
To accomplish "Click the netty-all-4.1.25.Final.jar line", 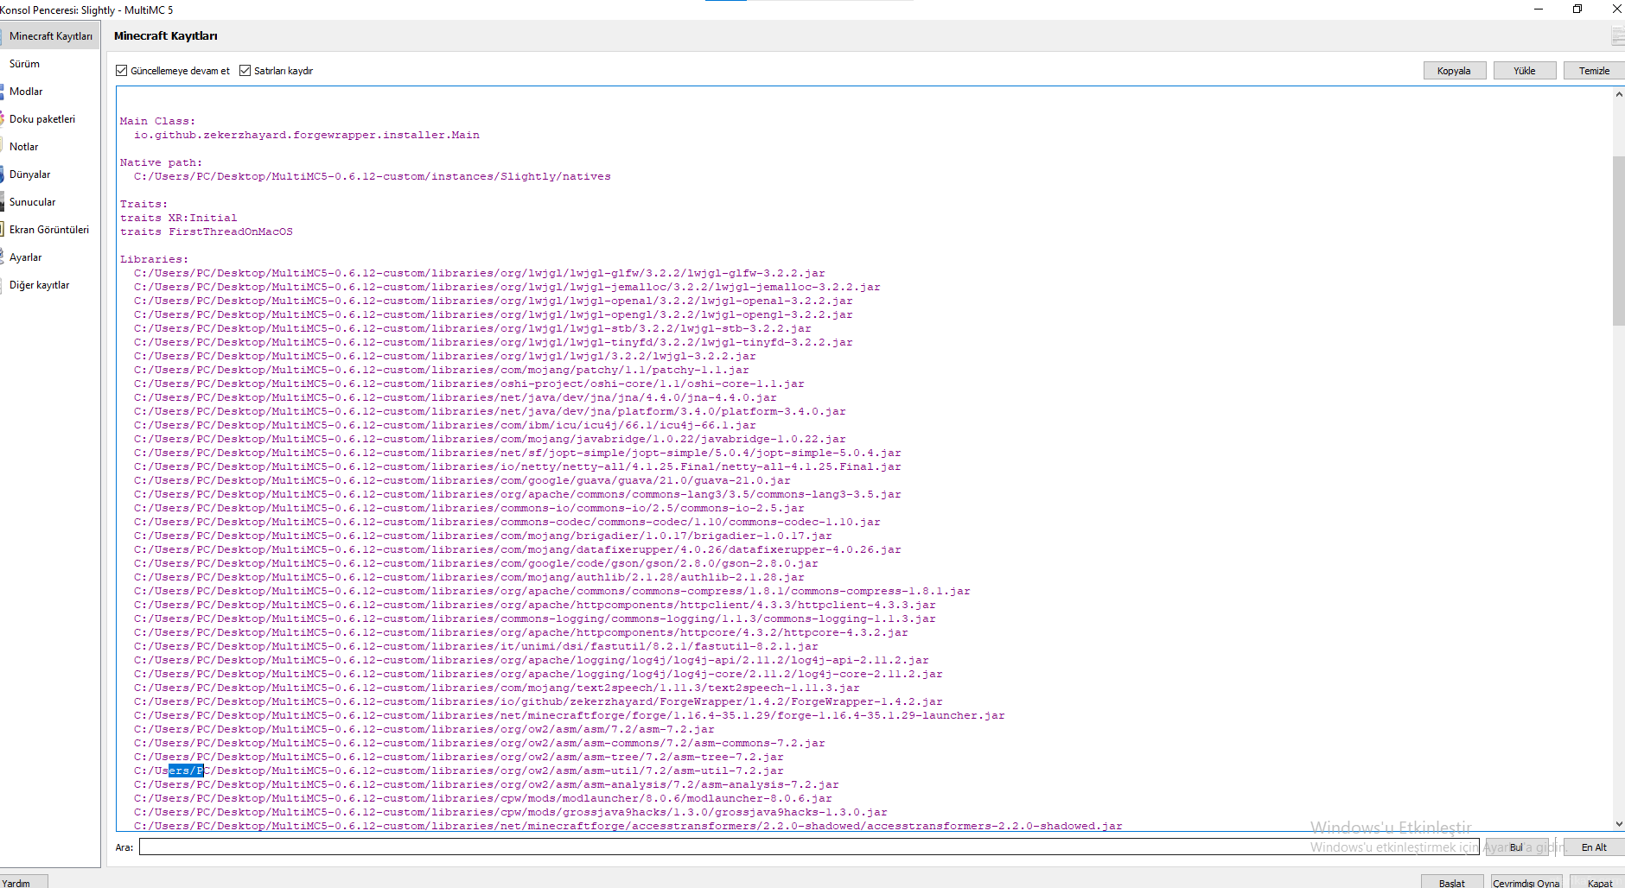I will coord(517,466).
